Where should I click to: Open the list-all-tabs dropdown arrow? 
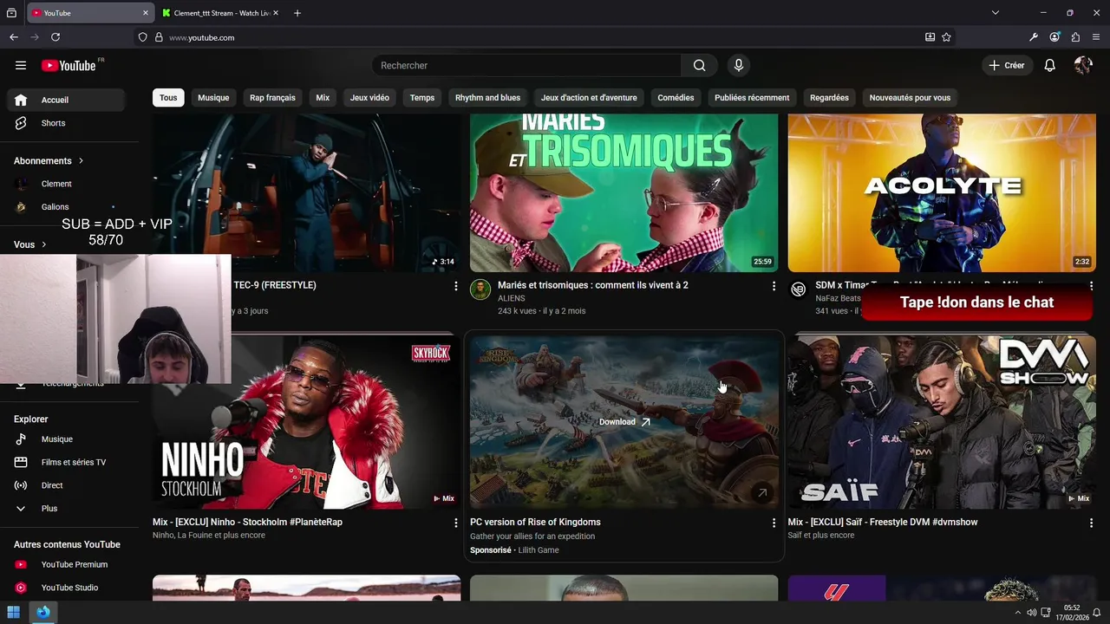[x=996, y=13]
